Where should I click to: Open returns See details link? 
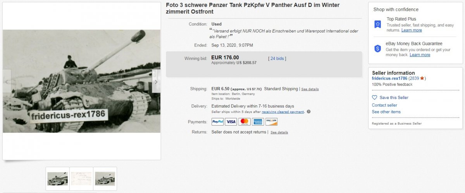click(x=279, y=132)
